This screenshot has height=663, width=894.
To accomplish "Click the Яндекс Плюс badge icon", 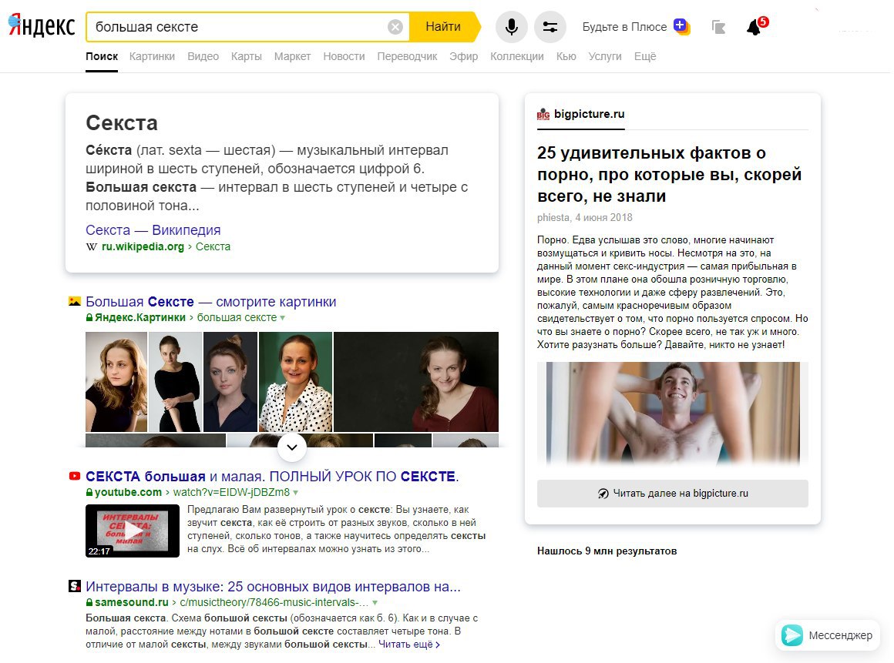I will click(681, 26).
